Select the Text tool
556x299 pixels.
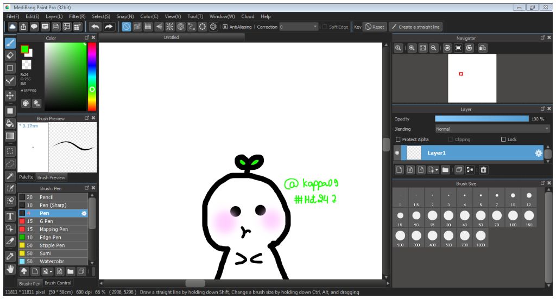tap(10, 216)
